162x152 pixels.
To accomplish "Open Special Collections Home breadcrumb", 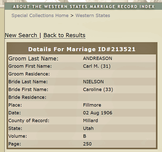I will coord(40,16).
